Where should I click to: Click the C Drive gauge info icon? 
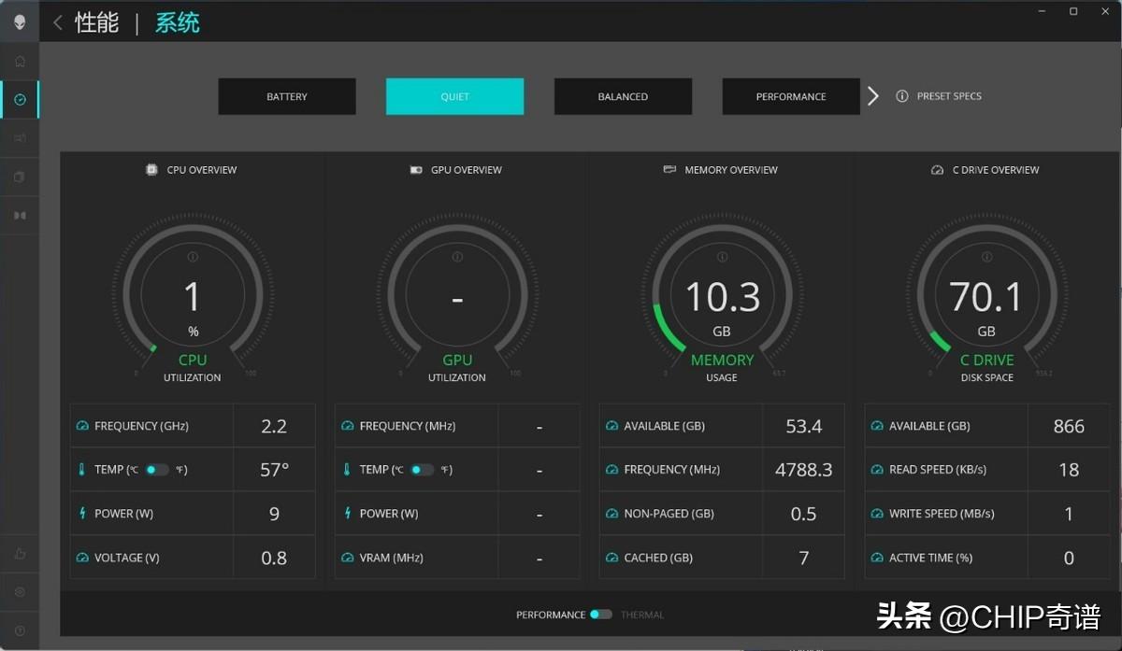pyautogui.click(x=986, y=257)
